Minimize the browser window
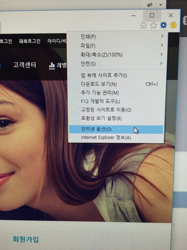This screenshot has height=250, width=187. tap(134, 16)
